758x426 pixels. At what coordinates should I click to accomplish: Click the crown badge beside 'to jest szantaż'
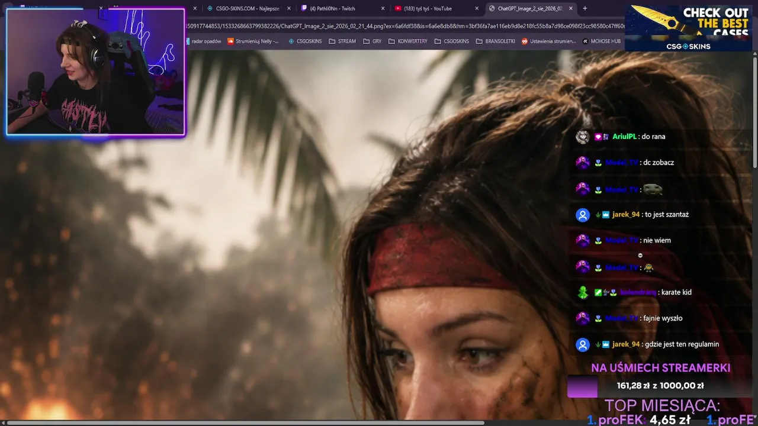click(605, 215)
